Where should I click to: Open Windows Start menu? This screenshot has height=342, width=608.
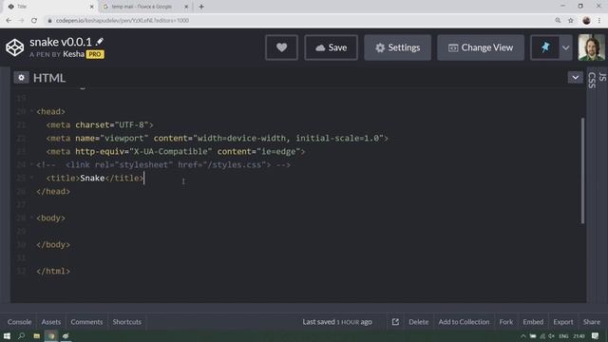[7, 335]
